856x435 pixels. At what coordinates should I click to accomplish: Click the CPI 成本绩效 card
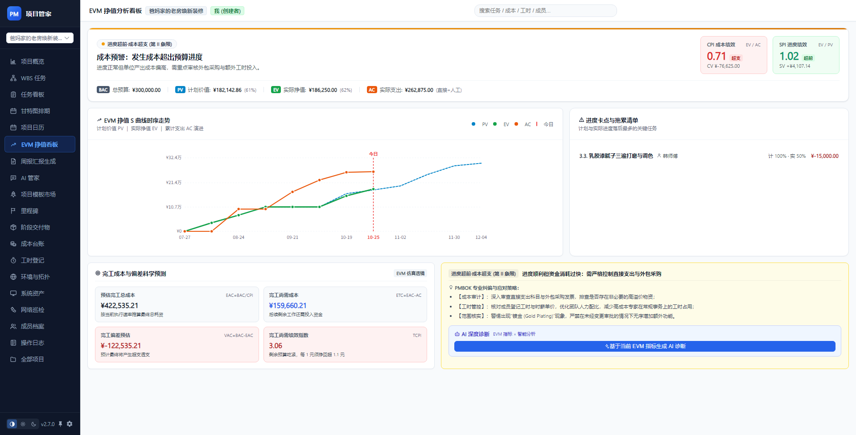[734, 55]
